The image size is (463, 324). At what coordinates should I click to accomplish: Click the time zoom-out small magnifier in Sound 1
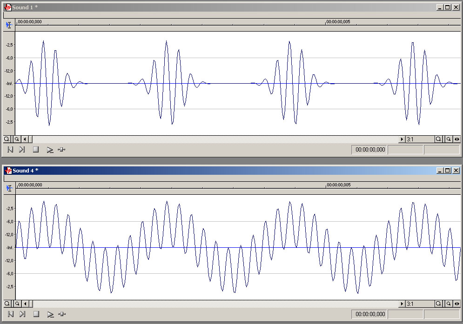coord(449,139)
